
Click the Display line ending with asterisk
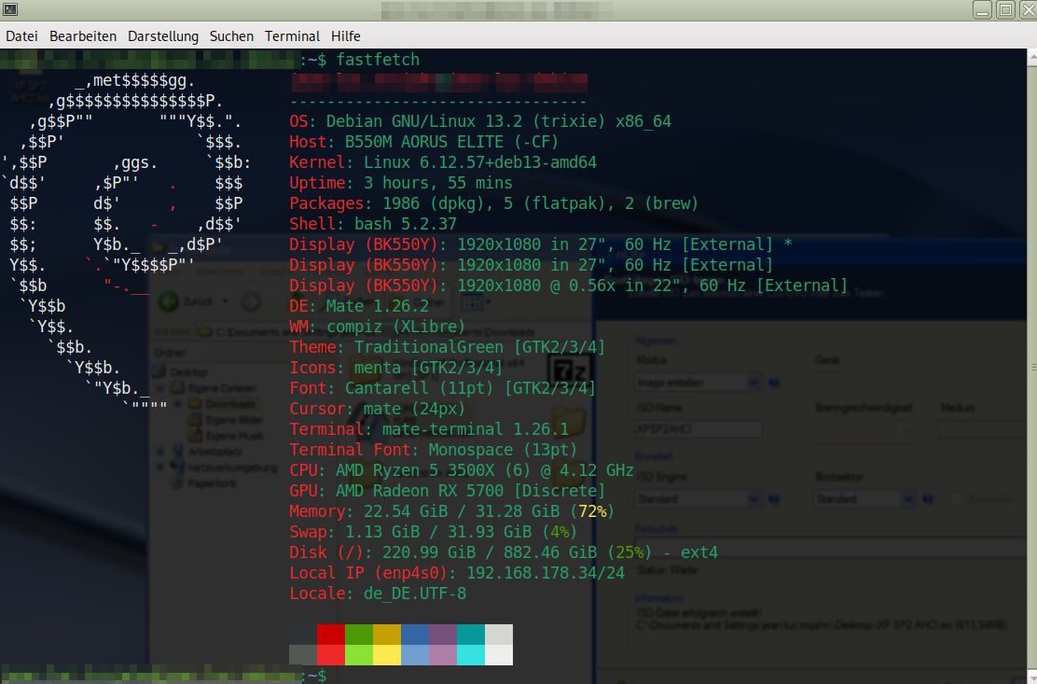click(x=541, y=244)
